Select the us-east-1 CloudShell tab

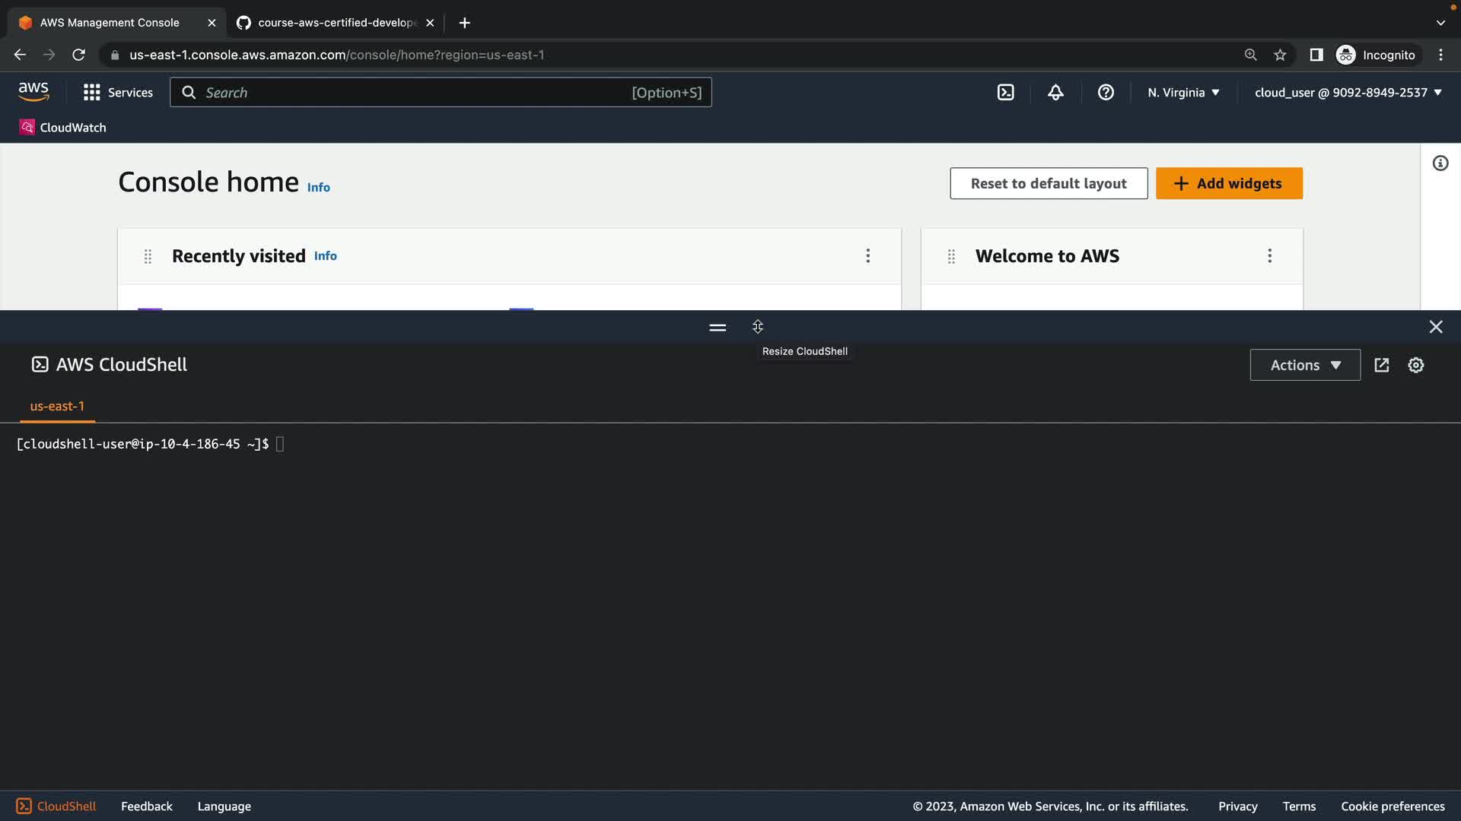click(57, 406)
